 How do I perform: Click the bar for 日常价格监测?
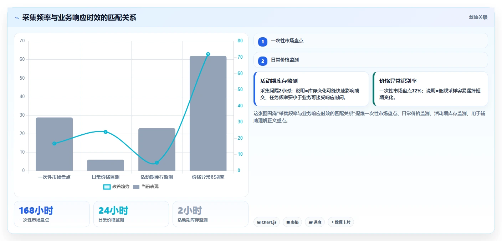point(106,165)
